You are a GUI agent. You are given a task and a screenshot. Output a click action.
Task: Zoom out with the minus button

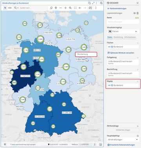pyautogui.click(x=61, y=8)
